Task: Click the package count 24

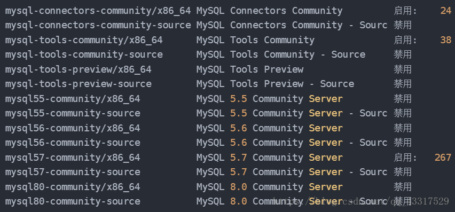Action: [x=446, y=11]
